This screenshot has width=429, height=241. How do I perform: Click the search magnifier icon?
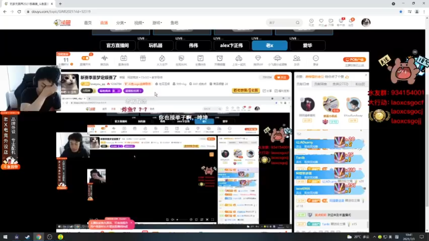298,23
